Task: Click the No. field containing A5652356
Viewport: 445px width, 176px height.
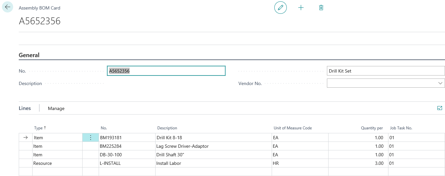Action: pyautogui.click(x=166, y=71)
